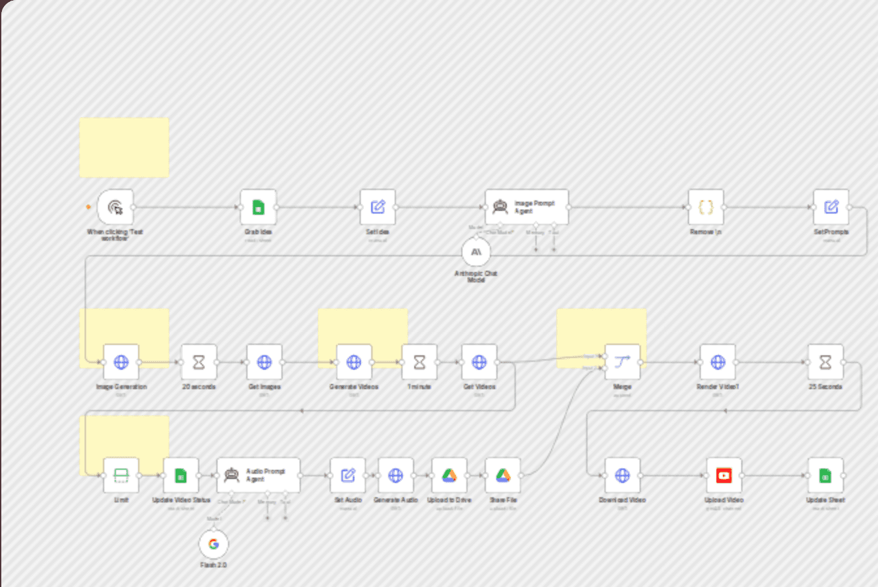Image resolution: width=878 pixels, height=587 pixels.
Task: Open the Update Video Status sheets node
Action: (181, 475)
